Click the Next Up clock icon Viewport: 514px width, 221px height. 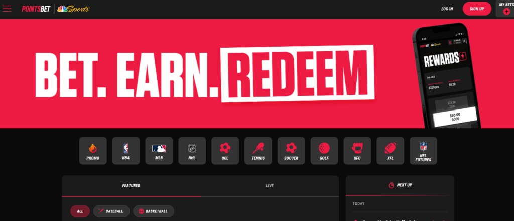391,185
